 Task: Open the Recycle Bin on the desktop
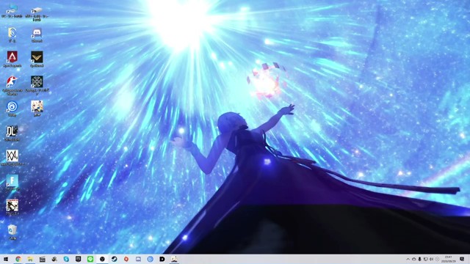(x=12, y=232)
